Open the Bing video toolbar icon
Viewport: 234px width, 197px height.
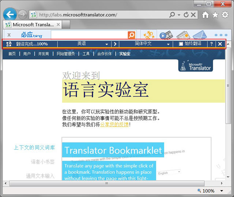click(165, 35)
